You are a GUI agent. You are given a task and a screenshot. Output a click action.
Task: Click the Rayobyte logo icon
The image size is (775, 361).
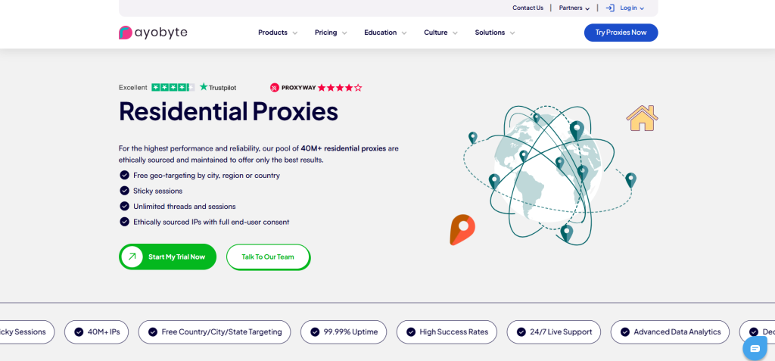click(x=126, y=33)
